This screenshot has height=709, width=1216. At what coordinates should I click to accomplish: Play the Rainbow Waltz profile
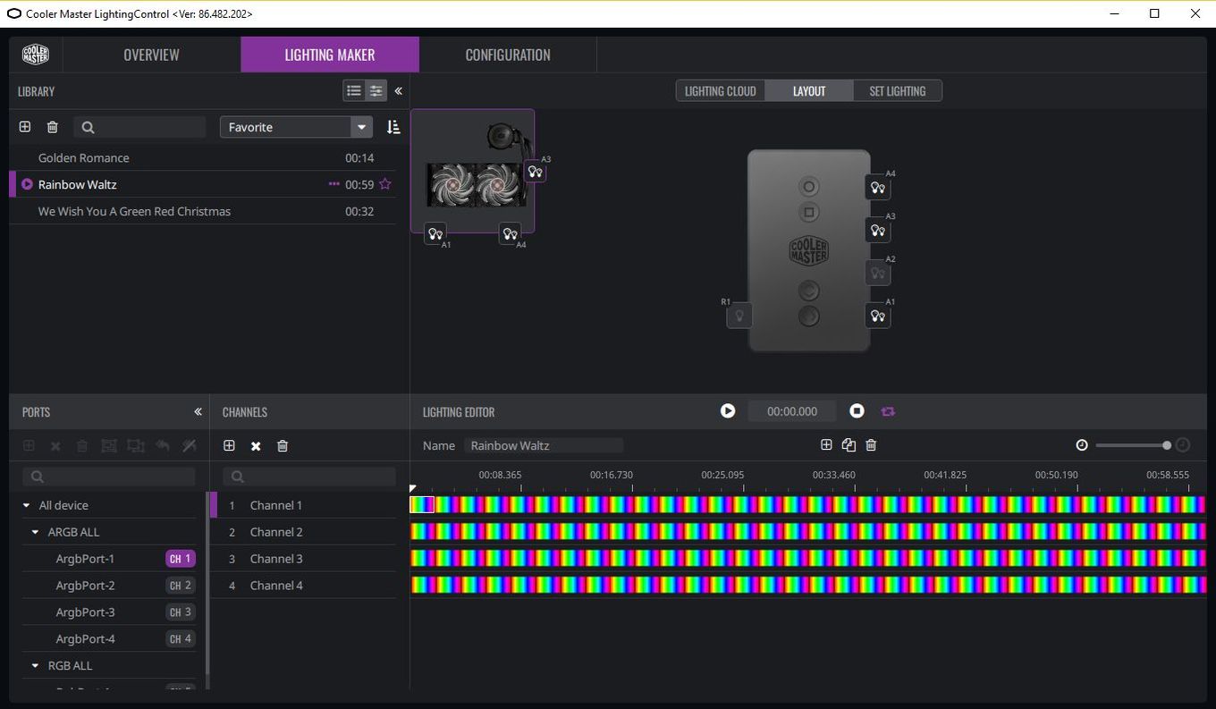(x=27, y=184)
